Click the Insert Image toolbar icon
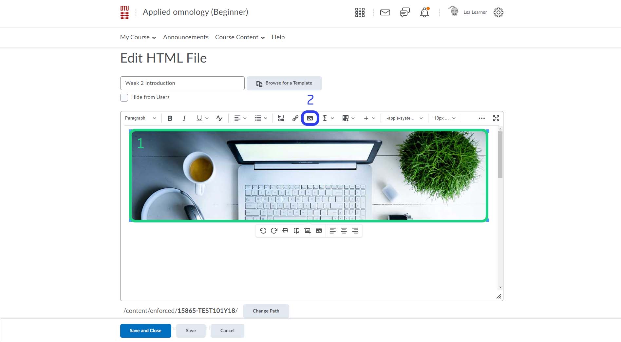Screen dimensions: 621x342 [x=310, y=118]
